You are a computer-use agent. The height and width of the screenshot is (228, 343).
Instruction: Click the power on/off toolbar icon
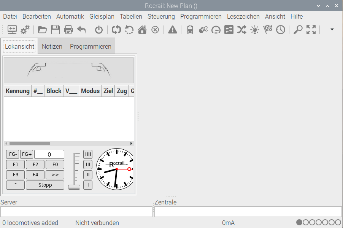(x=99, y=30)
